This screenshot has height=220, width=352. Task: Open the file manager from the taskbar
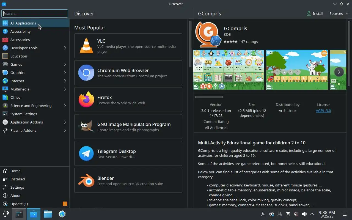click(48, 214)
